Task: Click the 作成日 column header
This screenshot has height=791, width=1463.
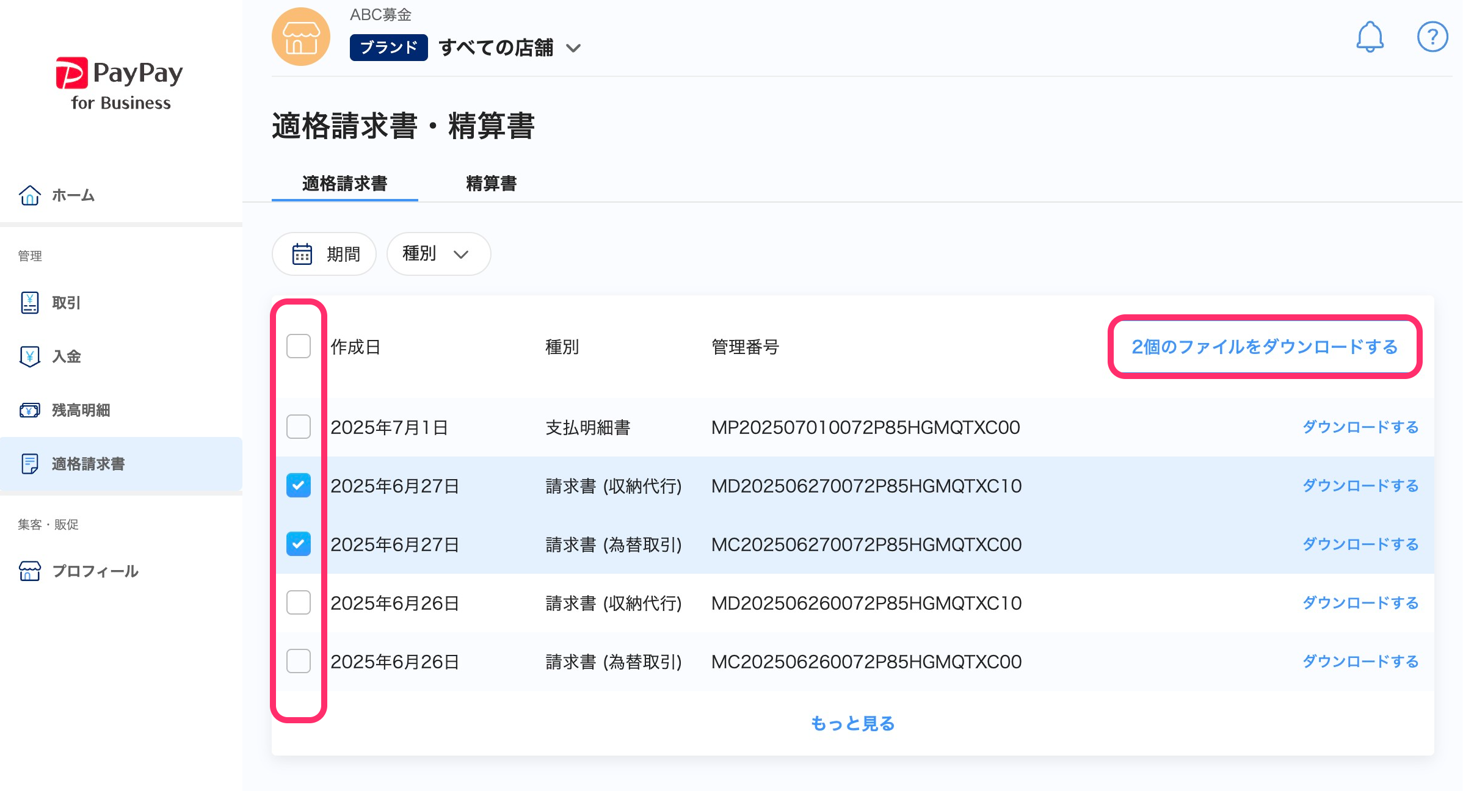Action: pos(355,347)
